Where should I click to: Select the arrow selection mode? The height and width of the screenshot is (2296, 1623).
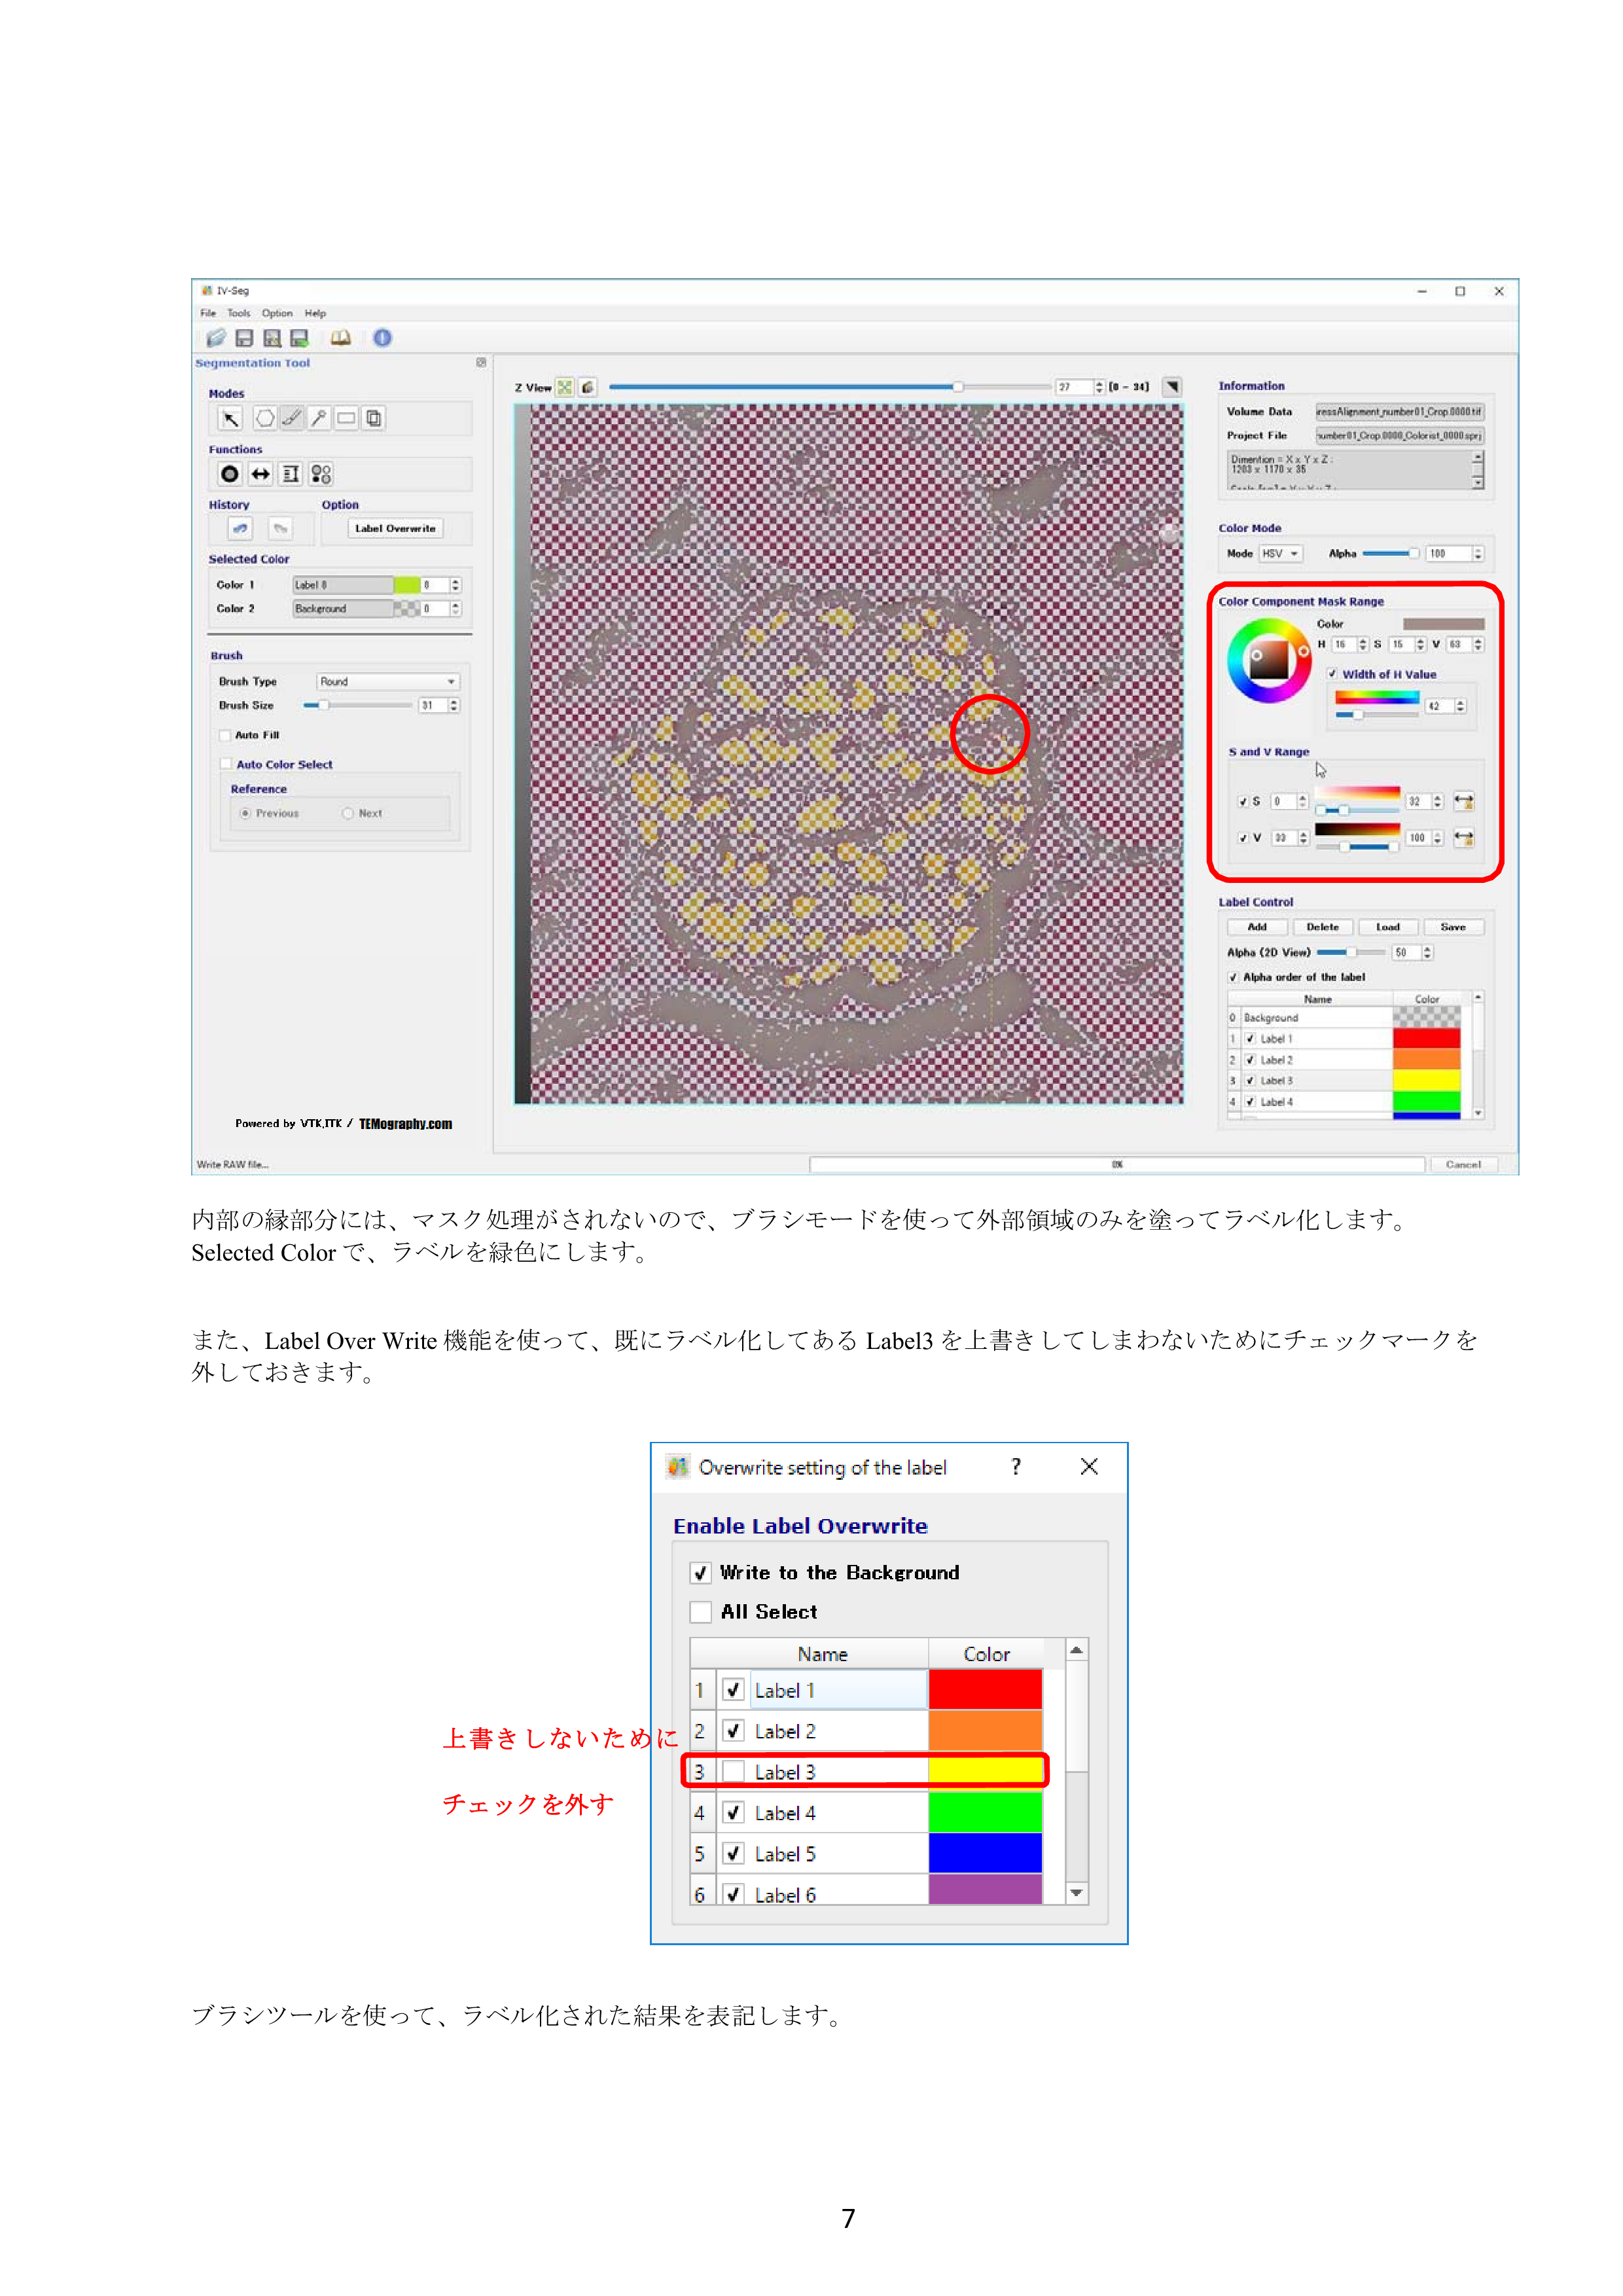[x=231, y=418]
